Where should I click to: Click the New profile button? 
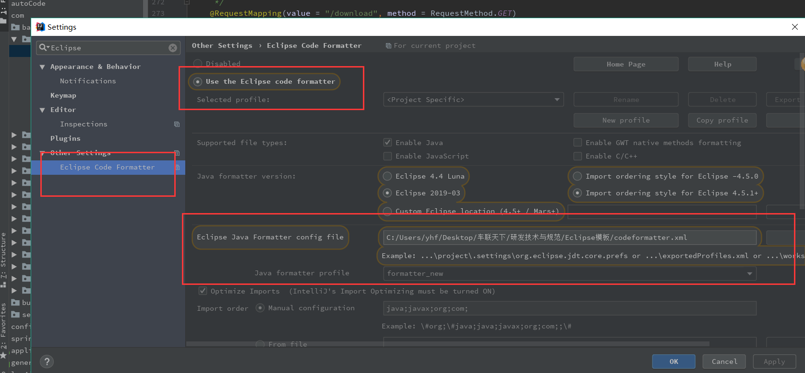[626, 120]
